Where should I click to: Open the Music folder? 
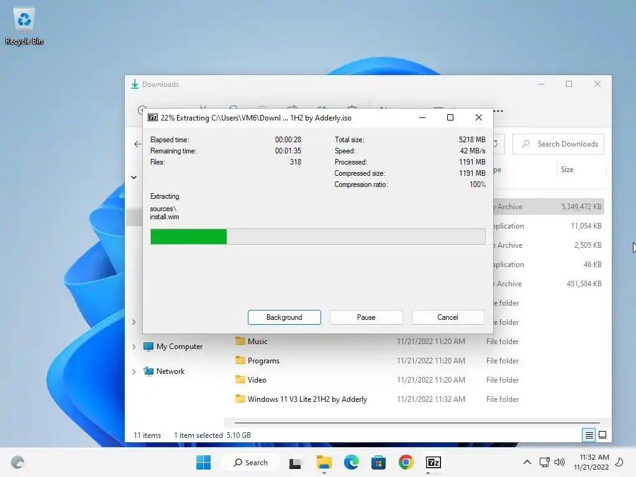click(x=258, y=342)
